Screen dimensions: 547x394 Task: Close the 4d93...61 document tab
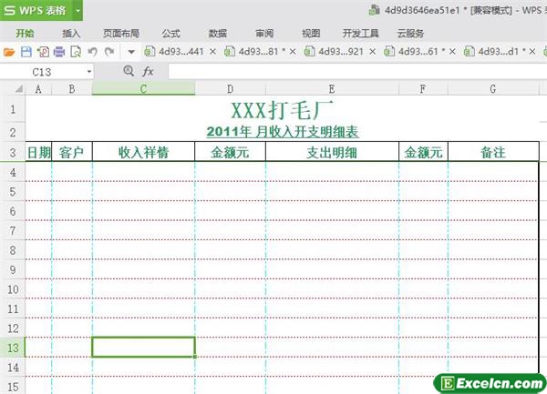coord(452,52)
